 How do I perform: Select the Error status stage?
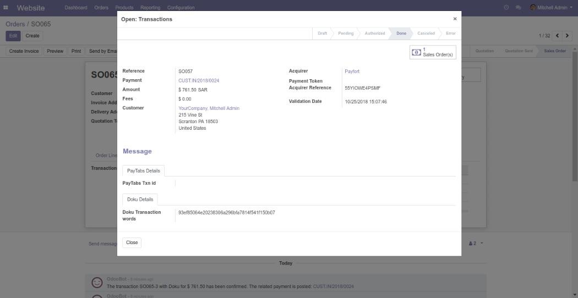450,33
